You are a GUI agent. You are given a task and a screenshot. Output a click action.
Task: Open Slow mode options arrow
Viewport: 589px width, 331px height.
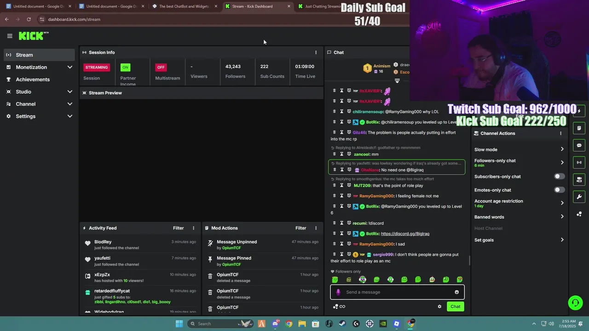pos(562,149)
